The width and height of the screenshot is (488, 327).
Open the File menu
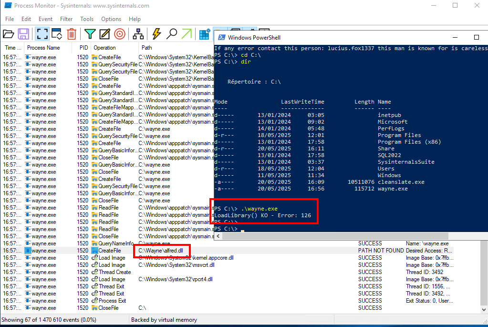10,19
